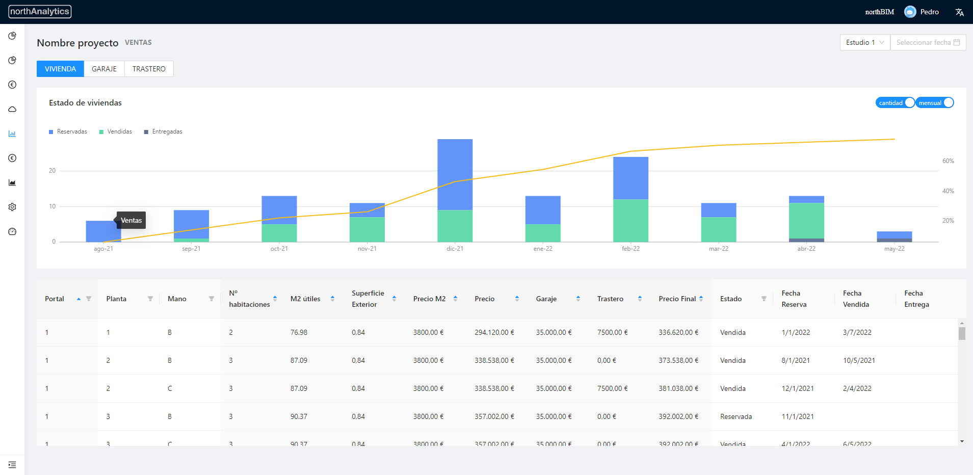This screenshot has width=973, height=475.
Task: Toggle the cantidad switch
Action: point(895,103)
